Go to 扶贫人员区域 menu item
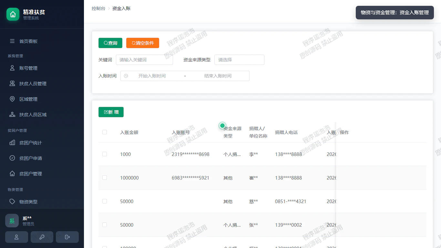This screenshot has width=441, height=248. 42,115
